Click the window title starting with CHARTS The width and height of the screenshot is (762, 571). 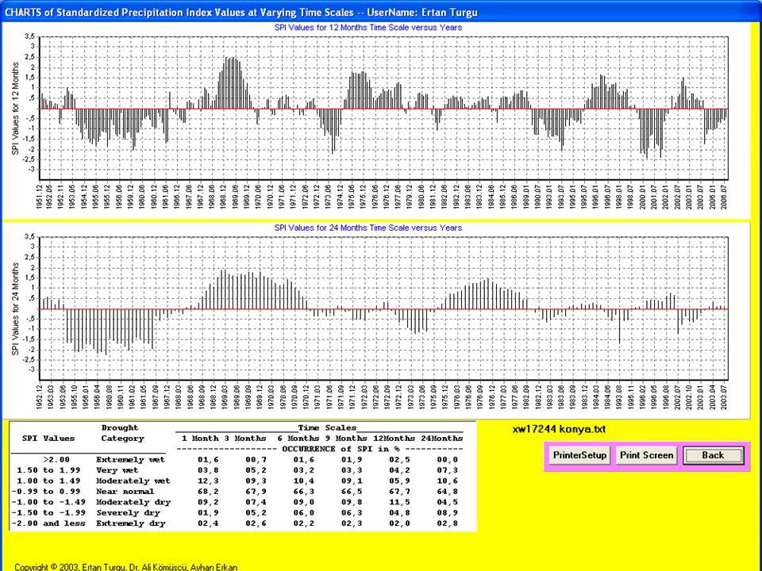coord(241,12)
